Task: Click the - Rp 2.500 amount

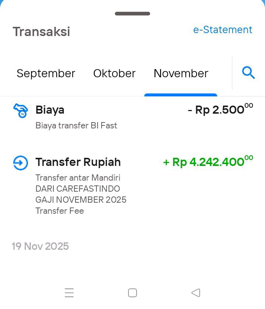Action: click(x=220, y=109)
